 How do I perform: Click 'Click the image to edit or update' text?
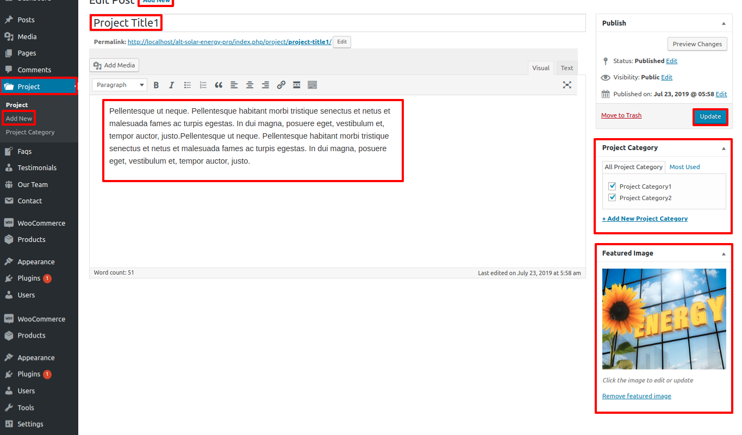pos(647,380)
